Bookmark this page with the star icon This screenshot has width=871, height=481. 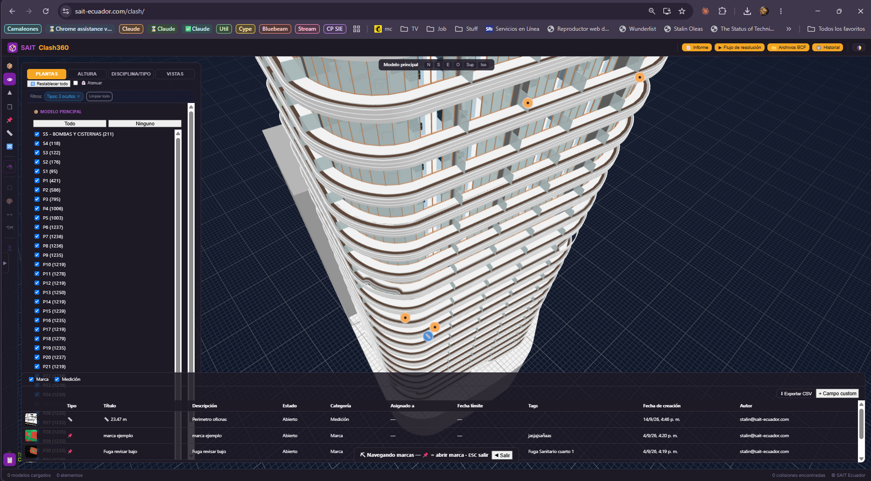(x=682, y=11)
